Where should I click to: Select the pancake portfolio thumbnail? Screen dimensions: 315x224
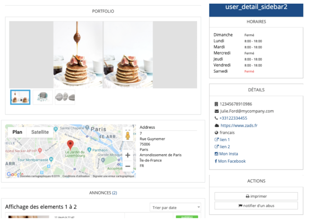[x=20, y=97]
